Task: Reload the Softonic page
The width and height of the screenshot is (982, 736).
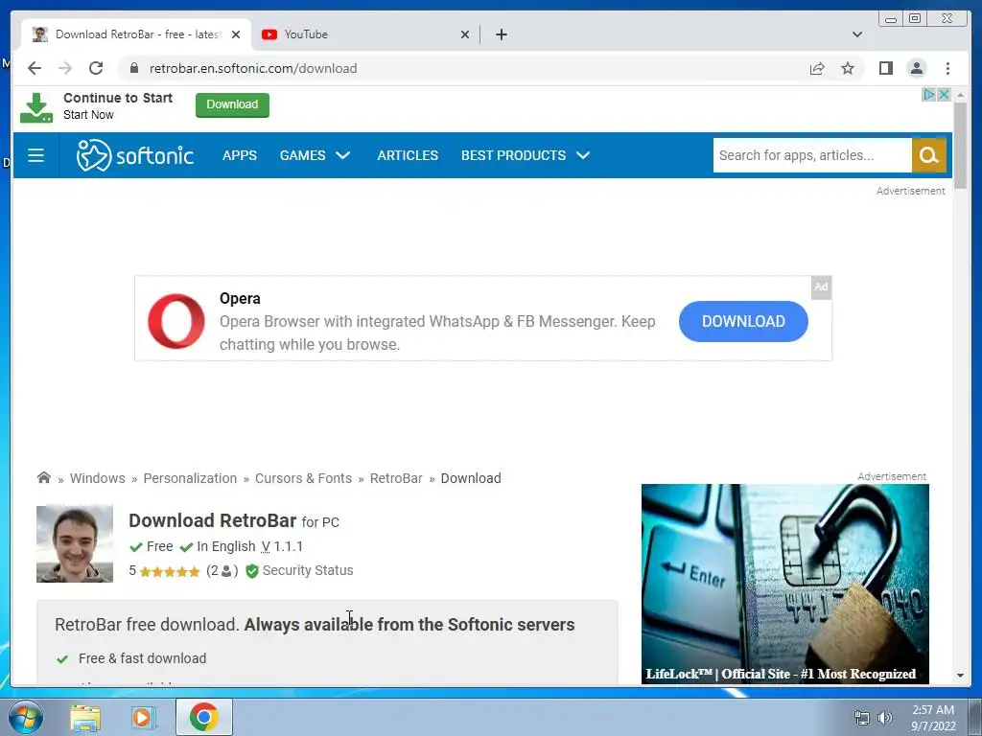Action: 96,68
